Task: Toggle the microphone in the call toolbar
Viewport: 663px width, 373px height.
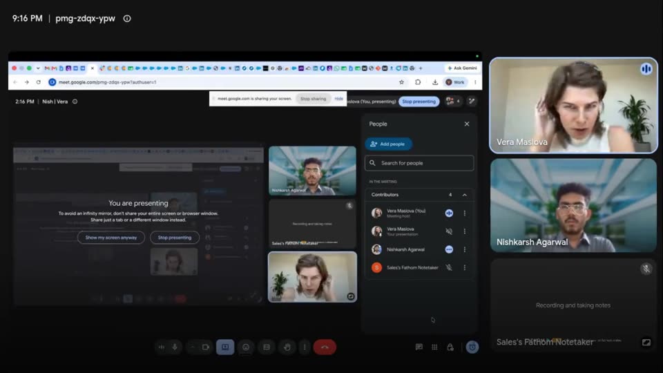Action: coord(175,347)
